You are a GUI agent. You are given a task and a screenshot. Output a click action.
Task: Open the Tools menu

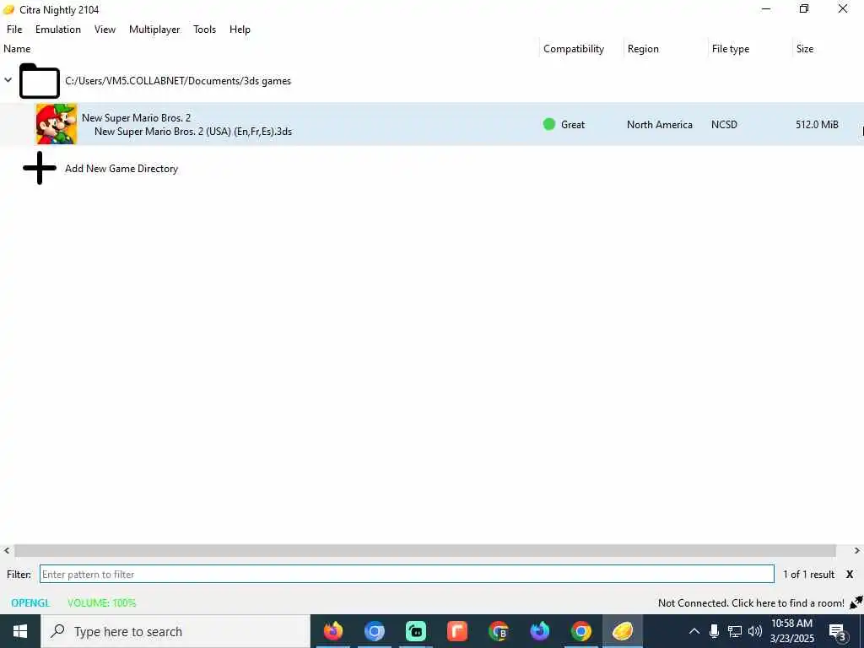[204, 30]
